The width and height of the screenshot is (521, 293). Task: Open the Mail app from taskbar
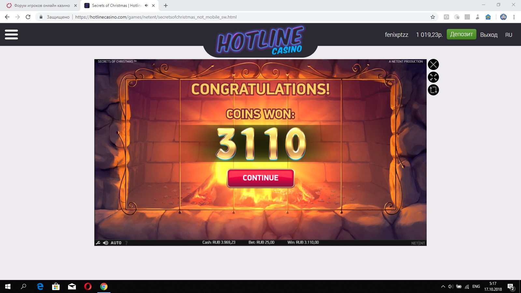pos(72,286)
